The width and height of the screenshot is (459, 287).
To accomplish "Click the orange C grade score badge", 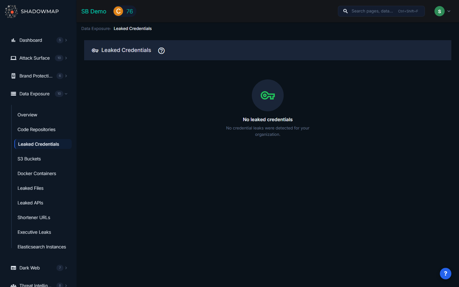I will click(118, 11).
